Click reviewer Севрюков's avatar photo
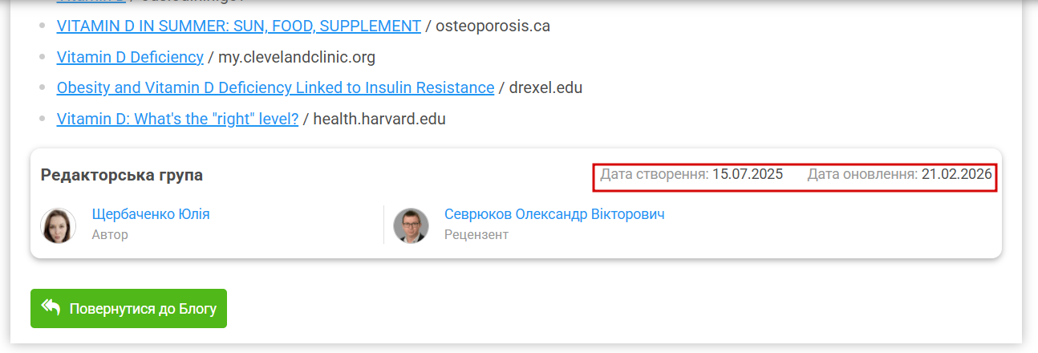 pos(411,225)
